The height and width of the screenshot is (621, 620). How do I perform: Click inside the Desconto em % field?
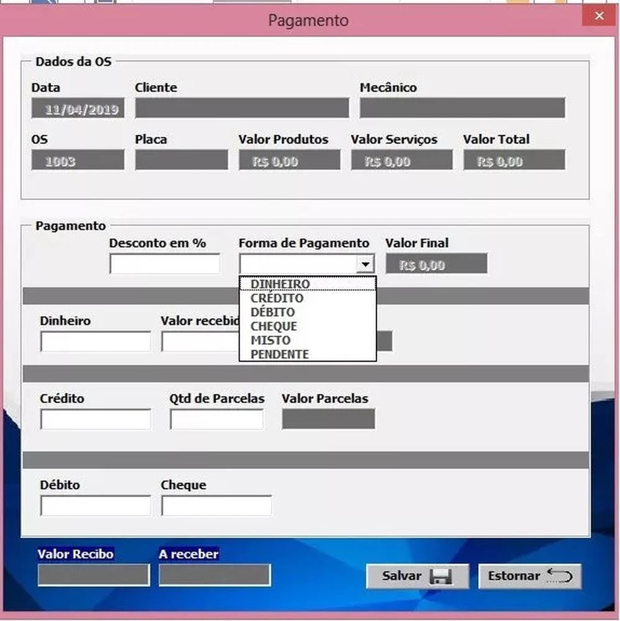[x=163, y=263]
